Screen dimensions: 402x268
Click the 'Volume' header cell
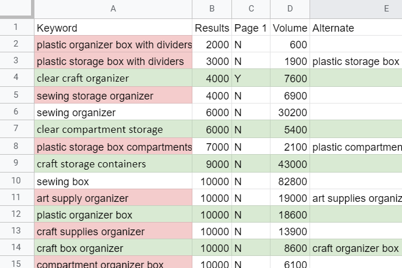pos(290,27)
